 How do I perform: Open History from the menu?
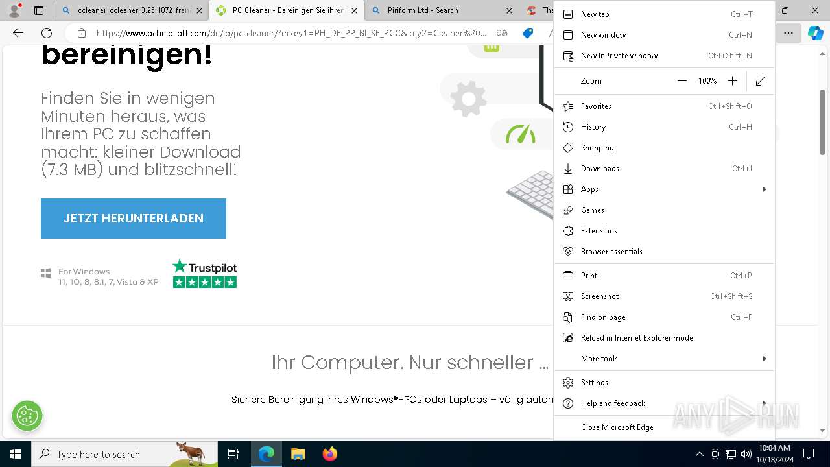click(x=664, y=127)
